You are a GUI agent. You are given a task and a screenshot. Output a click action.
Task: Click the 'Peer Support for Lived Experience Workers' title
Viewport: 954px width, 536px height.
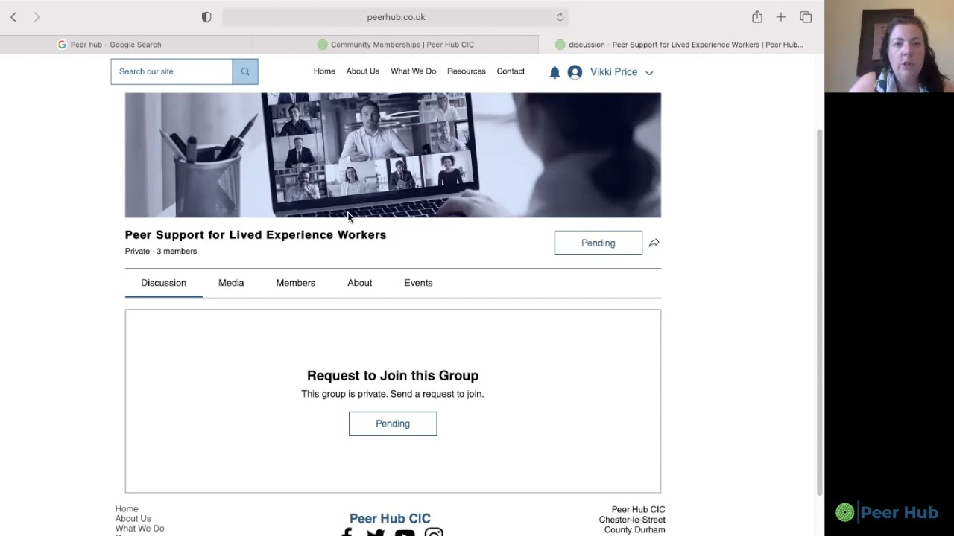coord(256,234)
